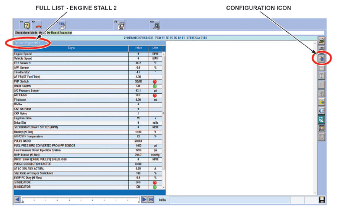Select the EVAP PC Duty (Hi Res) row
This screenshot has height=210, width=337.
pyautogui.click(x=88, y=178)
